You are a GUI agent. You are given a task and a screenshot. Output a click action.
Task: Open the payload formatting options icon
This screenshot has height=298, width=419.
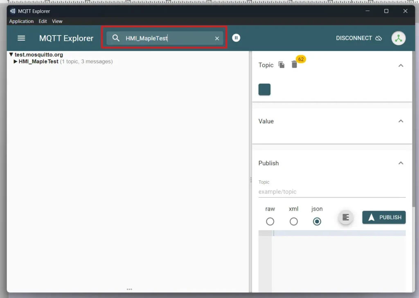coord(345,217)
